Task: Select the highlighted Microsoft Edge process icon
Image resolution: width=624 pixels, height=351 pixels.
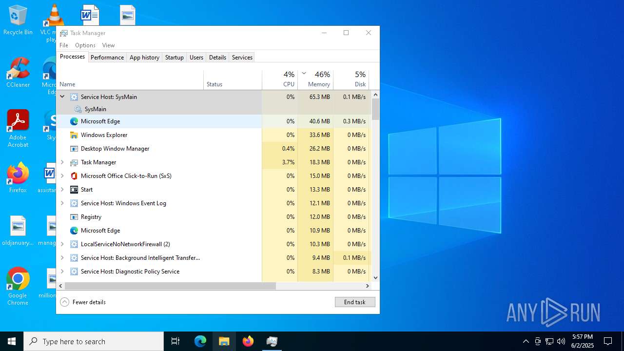Action: click(x=74, y=121)
